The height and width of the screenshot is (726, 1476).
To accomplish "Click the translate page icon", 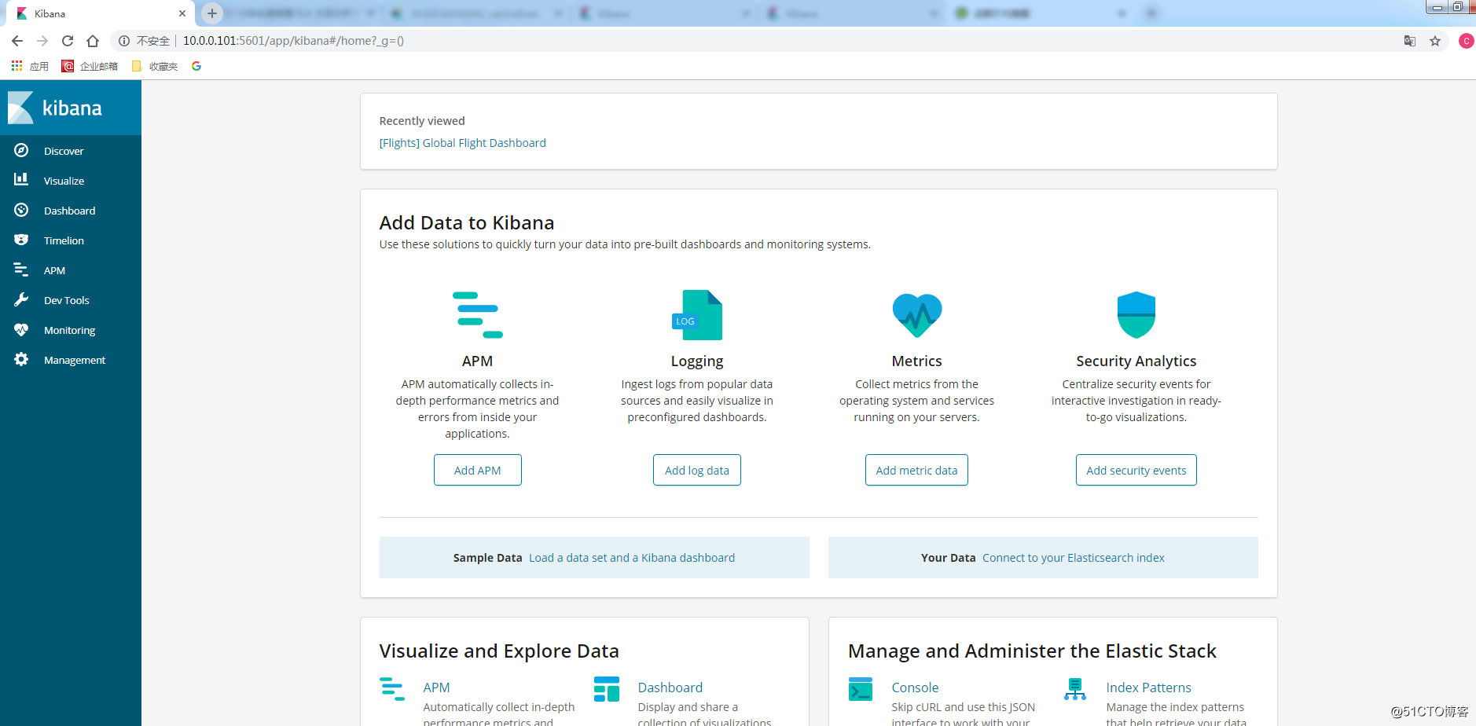I will click(1410, 41).
